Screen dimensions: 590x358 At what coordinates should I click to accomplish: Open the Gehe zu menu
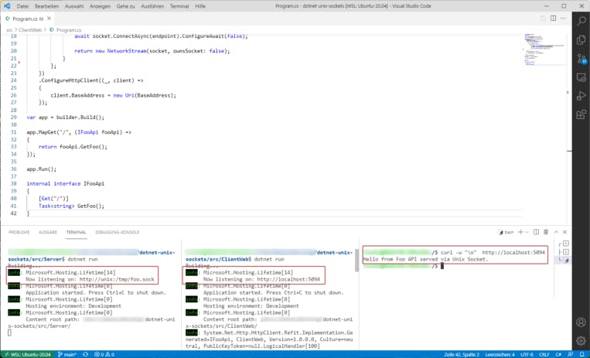(125, 6)
